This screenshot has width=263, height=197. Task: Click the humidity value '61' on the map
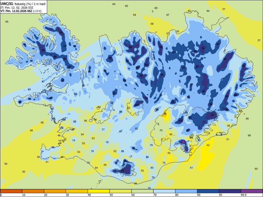point(191,168)
